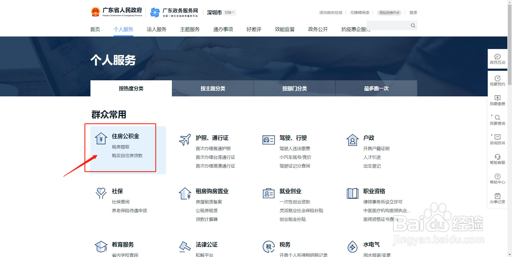
Task: Click the scrollbar down arrow
Action: [x=510, y=255]
